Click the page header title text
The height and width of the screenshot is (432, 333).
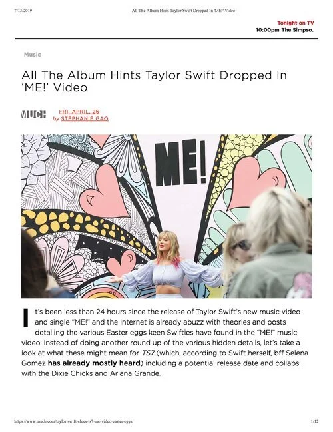click(184, 11)
